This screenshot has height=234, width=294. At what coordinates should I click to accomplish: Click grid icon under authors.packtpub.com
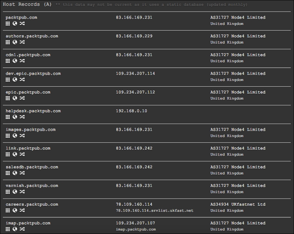(8, 42)
